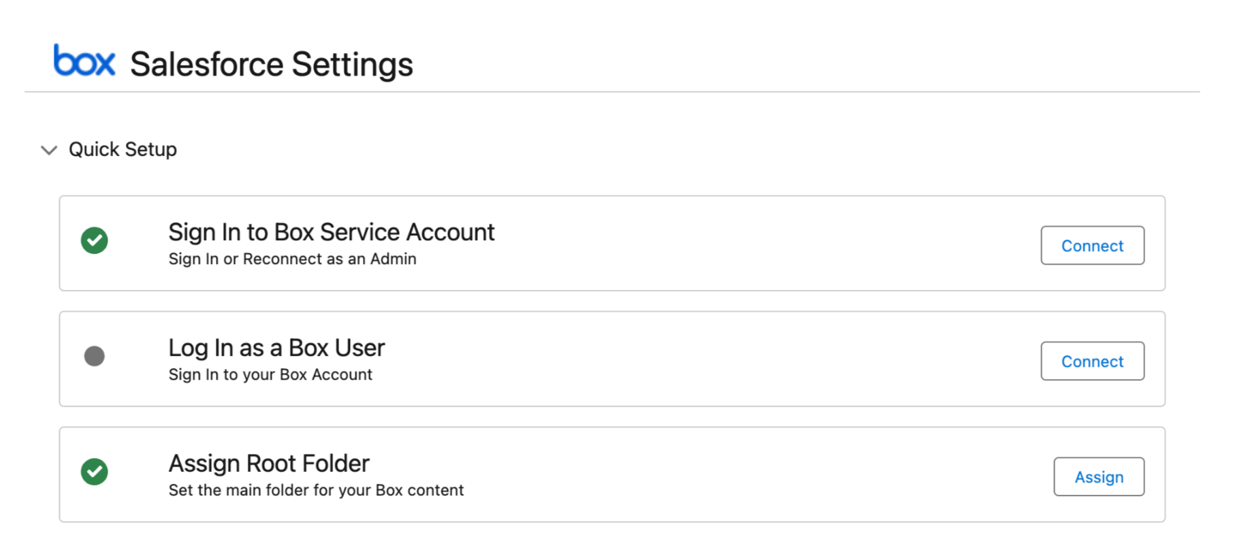This screenshot has height=539, width=1246.
Task: Click empty area of Box Service Account card
Action: coord(749,244)
